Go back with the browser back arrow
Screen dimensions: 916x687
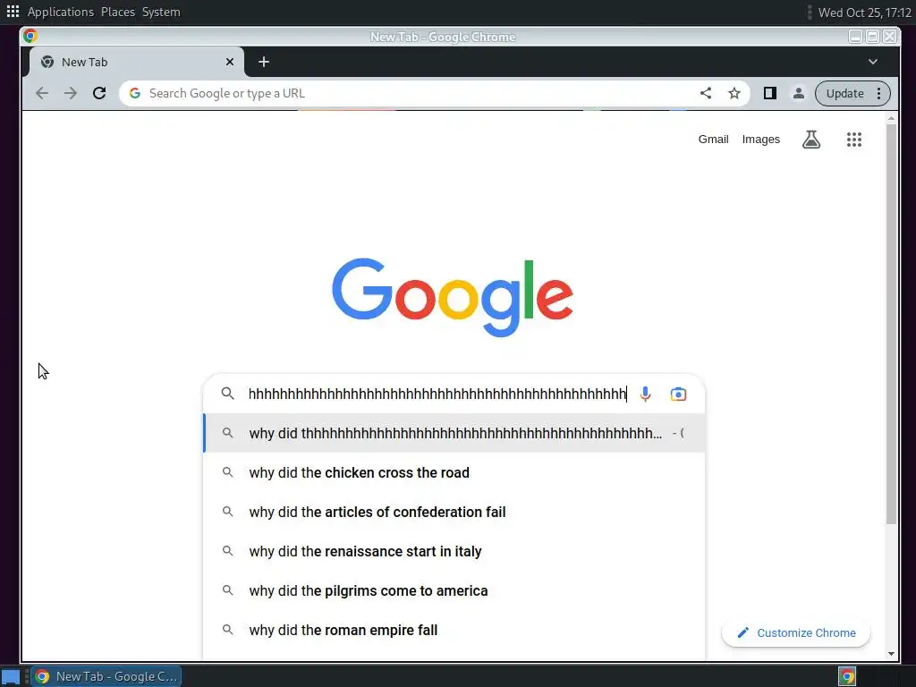coord(42,93)
